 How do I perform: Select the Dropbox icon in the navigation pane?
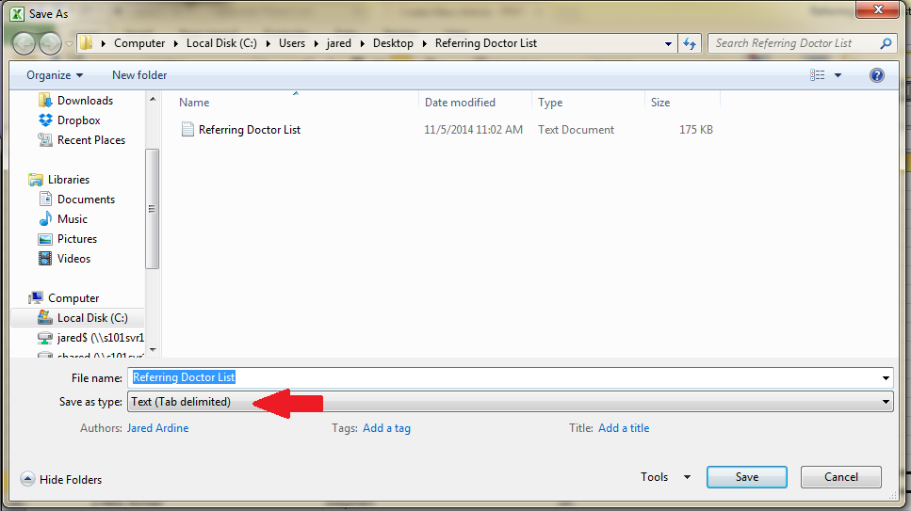tap(45, 120)
